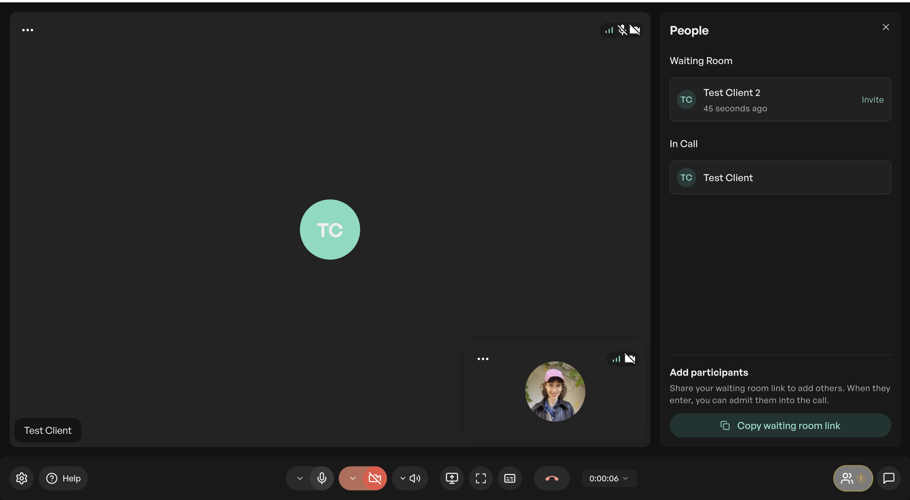Image resolution: width=910 pixels, height=500 pixels.
Task: Click the Add participants heading
Action: click(x=709, y=373)
